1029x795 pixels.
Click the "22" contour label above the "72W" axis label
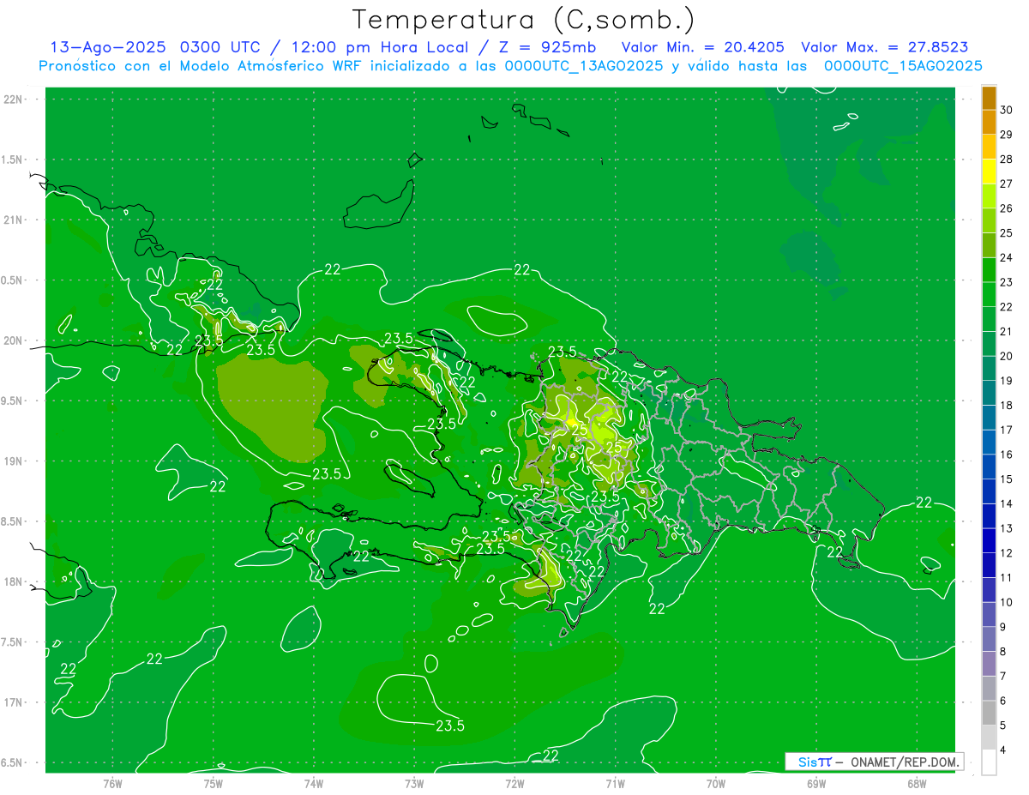551,755
